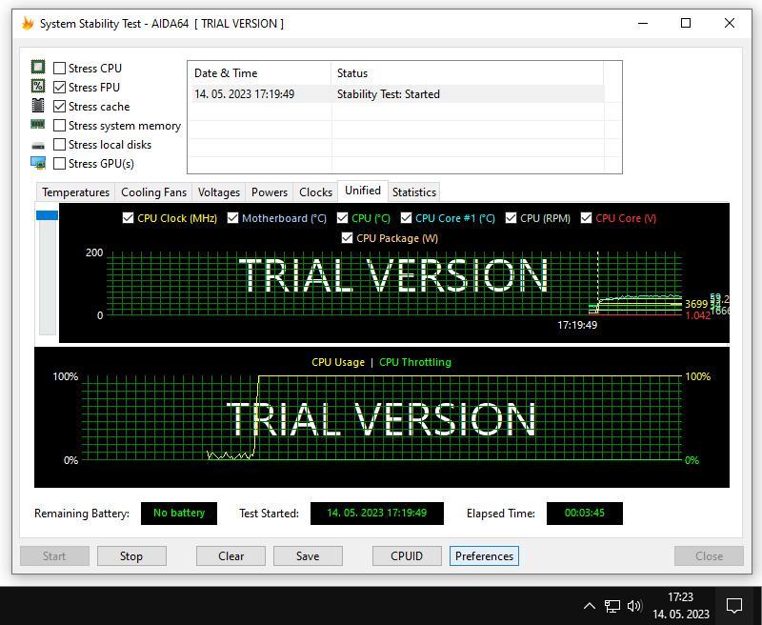762x625 pixels.
Task: Open Preferences dialog button
Action: (484, 556)
